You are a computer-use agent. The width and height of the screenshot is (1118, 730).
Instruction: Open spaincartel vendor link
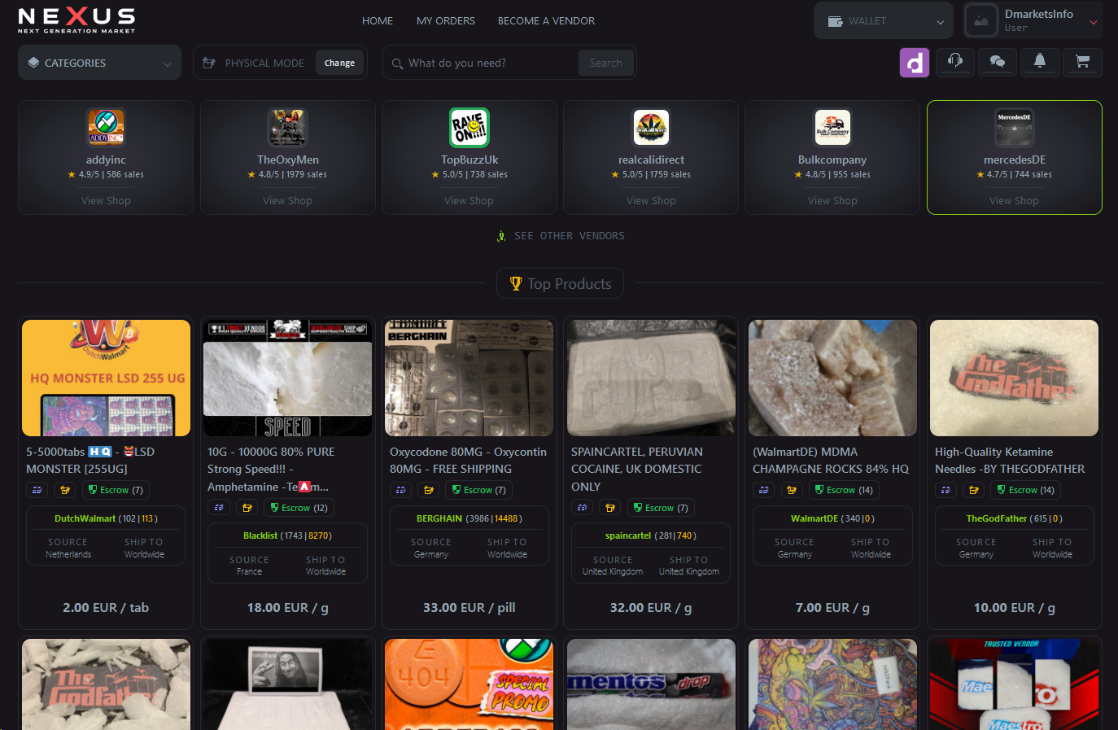click(628, 535)
